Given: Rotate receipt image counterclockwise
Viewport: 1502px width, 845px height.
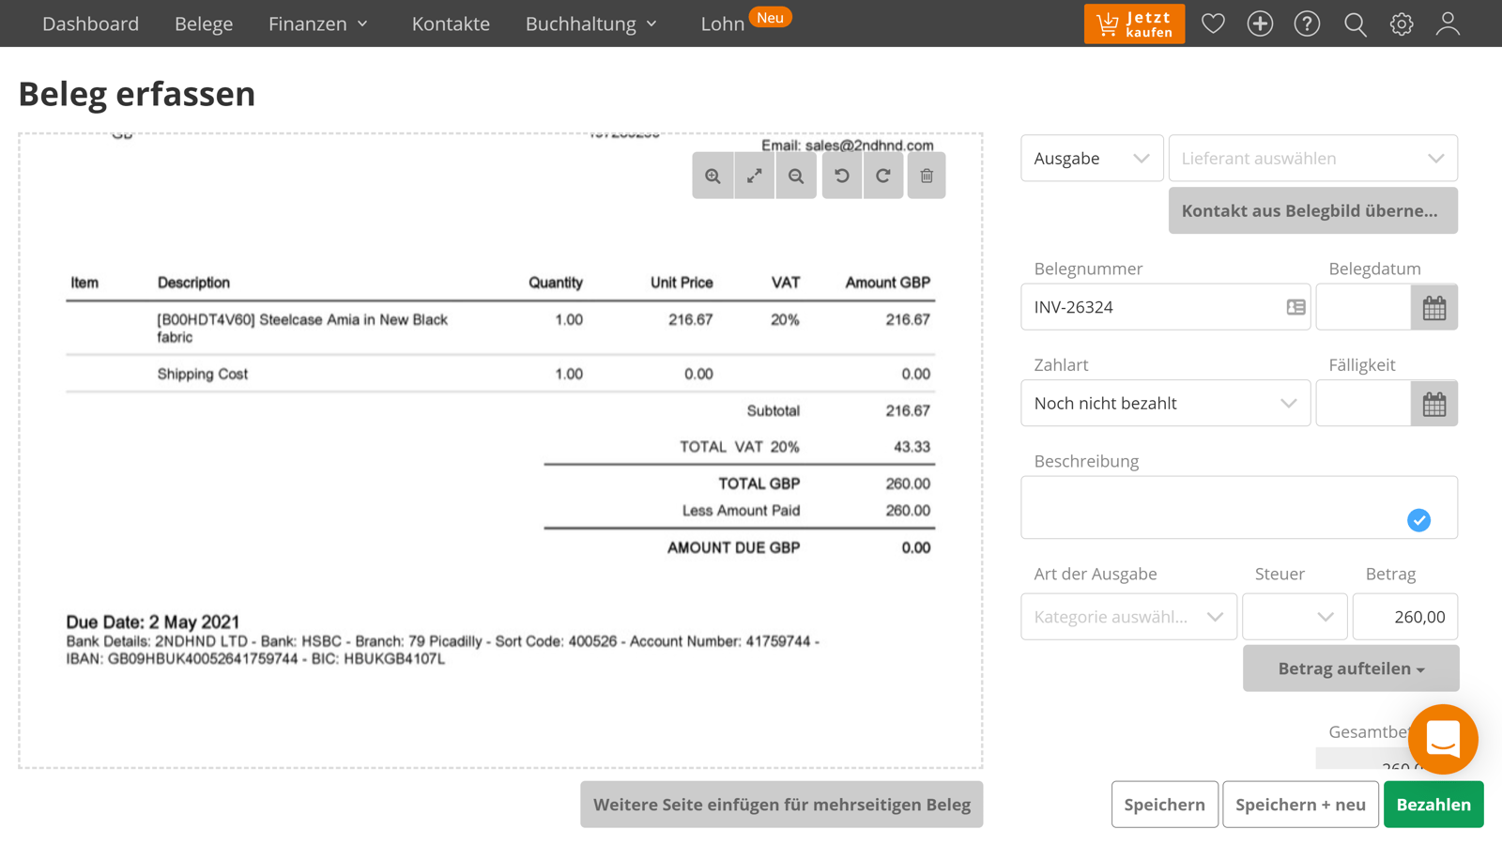Looking at the screenshot, I should [x=842, y=176].
